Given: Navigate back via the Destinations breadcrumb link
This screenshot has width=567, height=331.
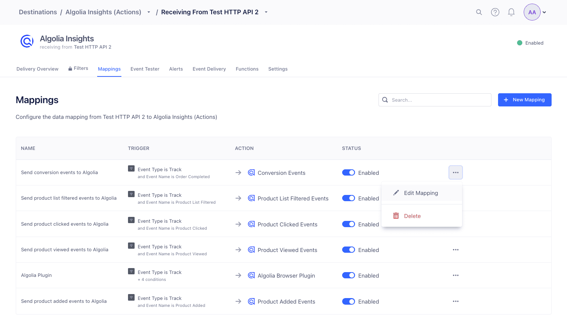Looking at the screenshot, I should click(x=38, y=12).
